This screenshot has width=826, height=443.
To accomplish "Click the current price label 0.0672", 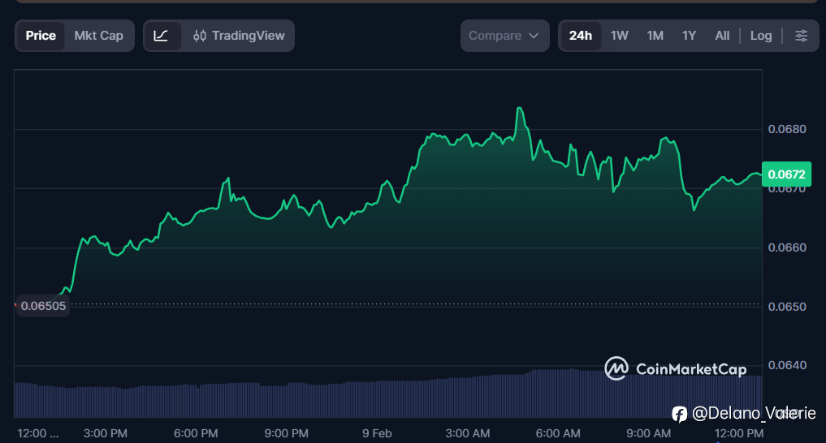I will pos(786,174).
